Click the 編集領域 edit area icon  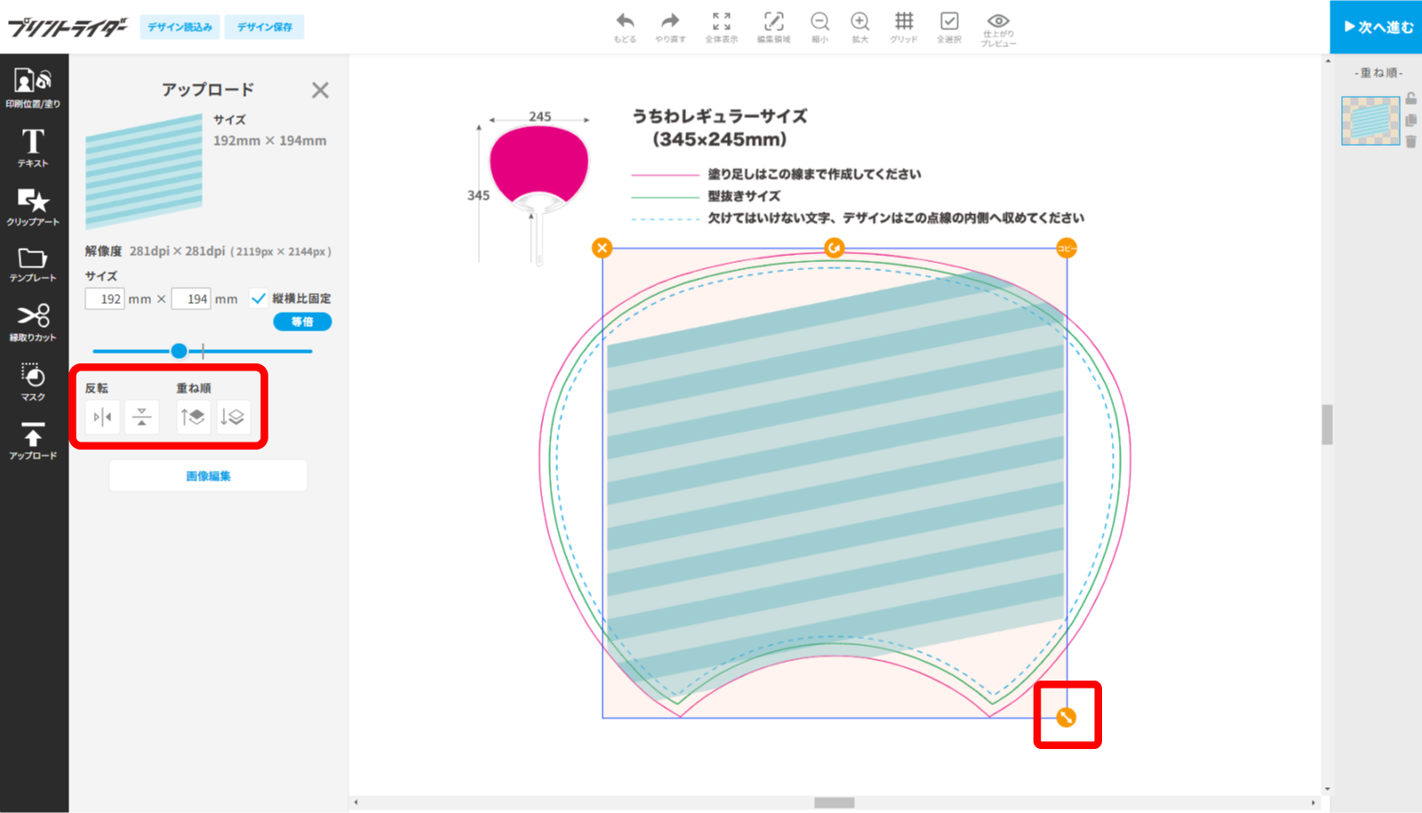(x=773, y=28)
